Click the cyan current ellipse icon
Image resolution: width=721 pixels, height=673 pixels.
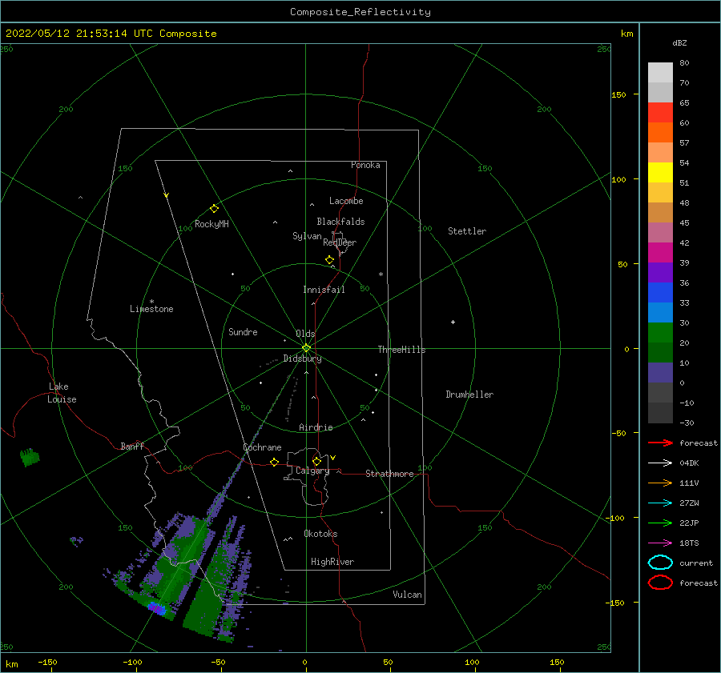[660, 563]
